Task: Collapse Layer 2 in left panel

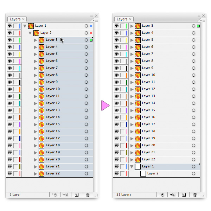Action: click(x=30, y=33)
